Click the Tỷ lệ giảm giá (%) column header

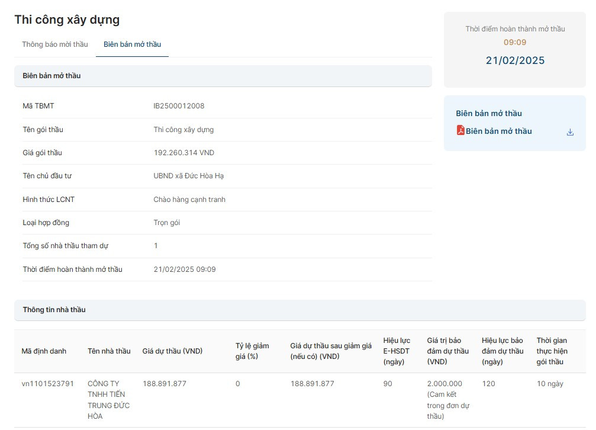tap(252, 351)
